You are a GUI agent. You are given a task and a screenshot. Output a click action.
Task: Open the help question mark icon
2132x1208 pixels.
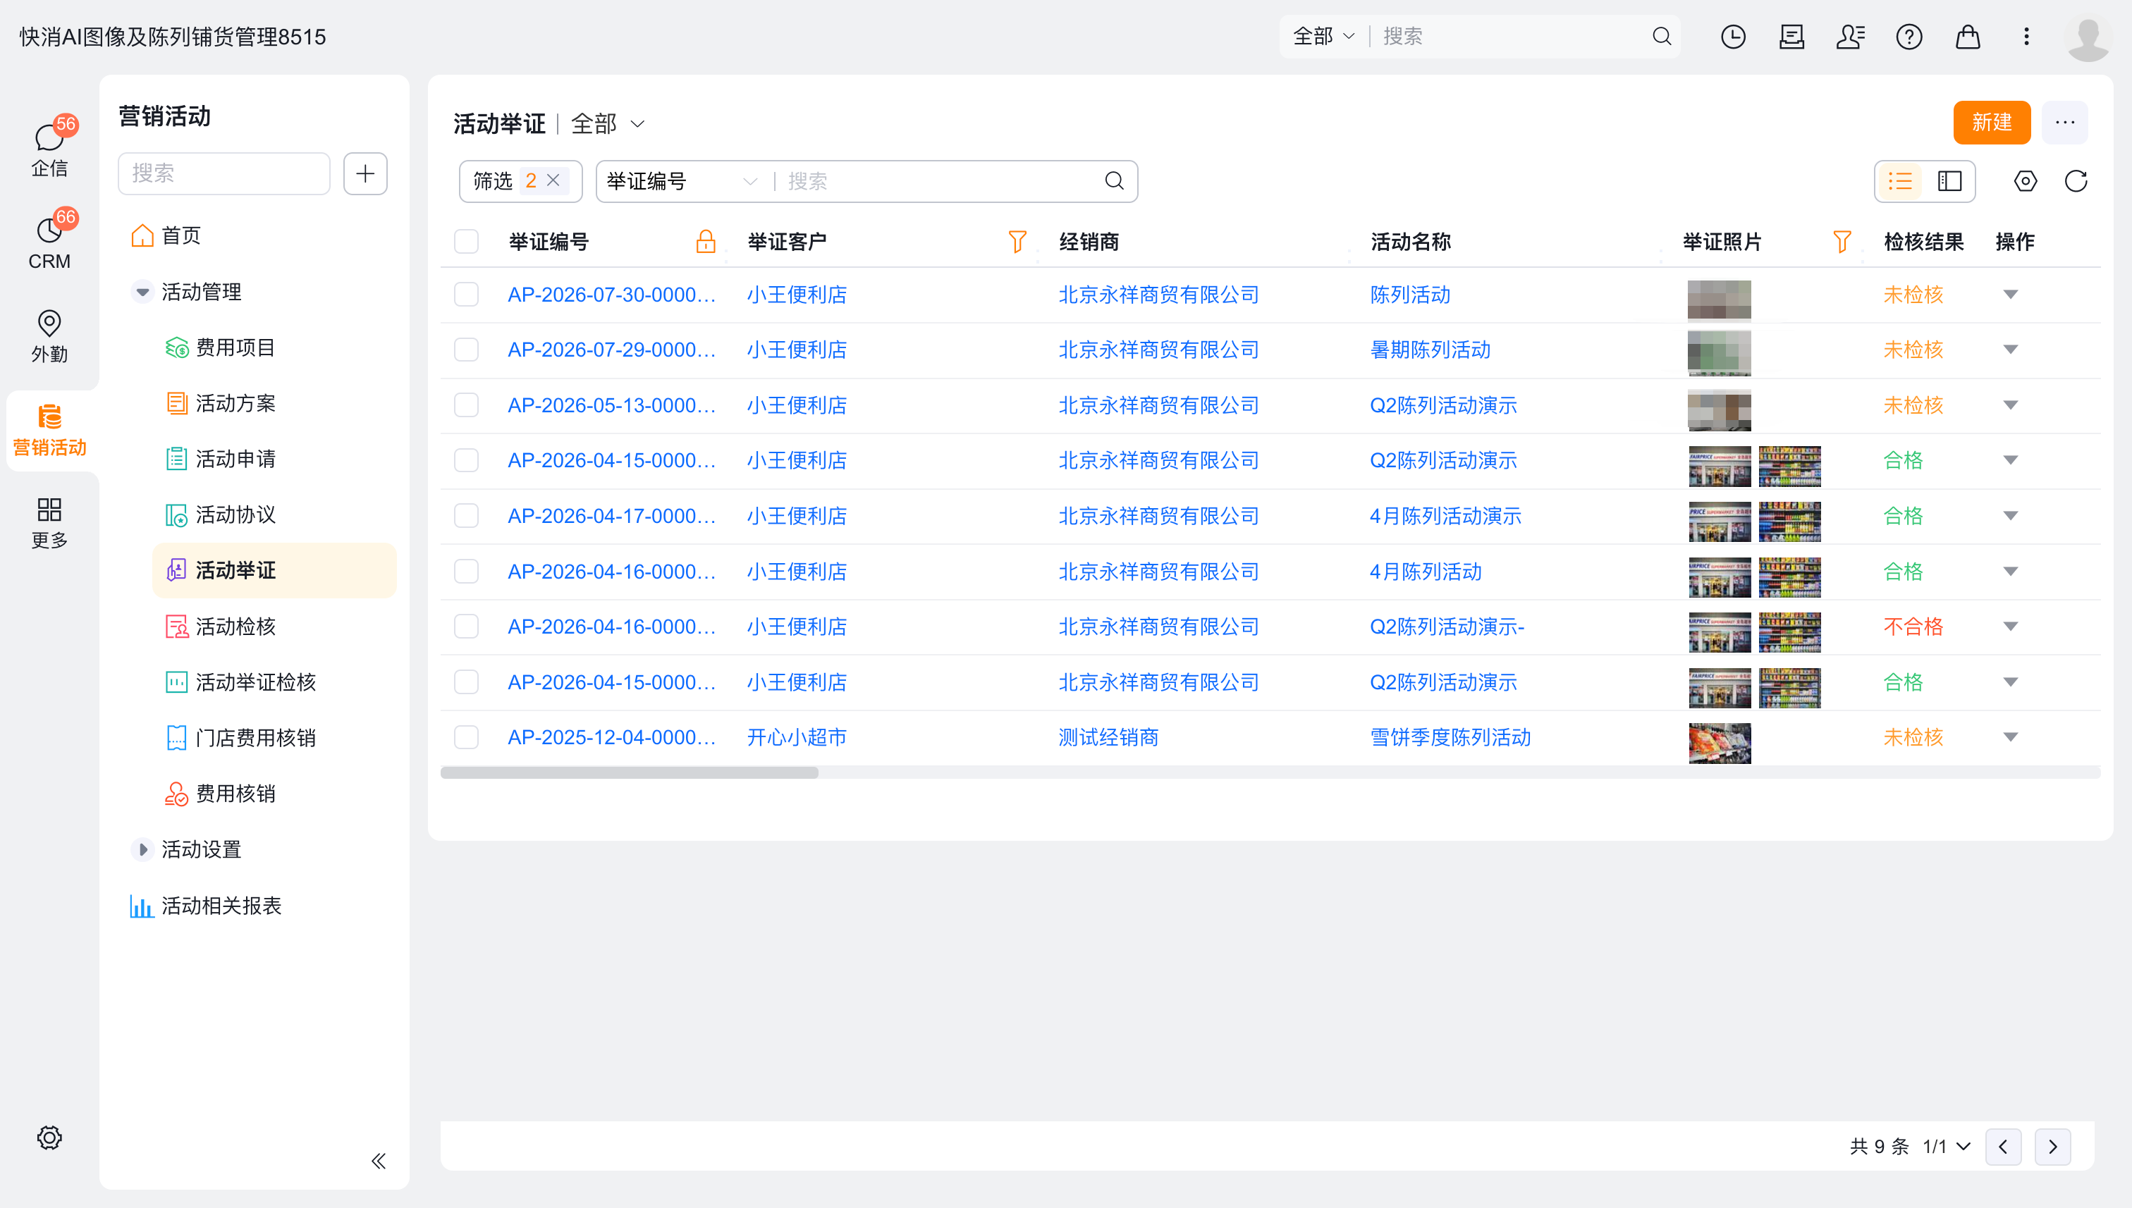tap(1909, 37)
